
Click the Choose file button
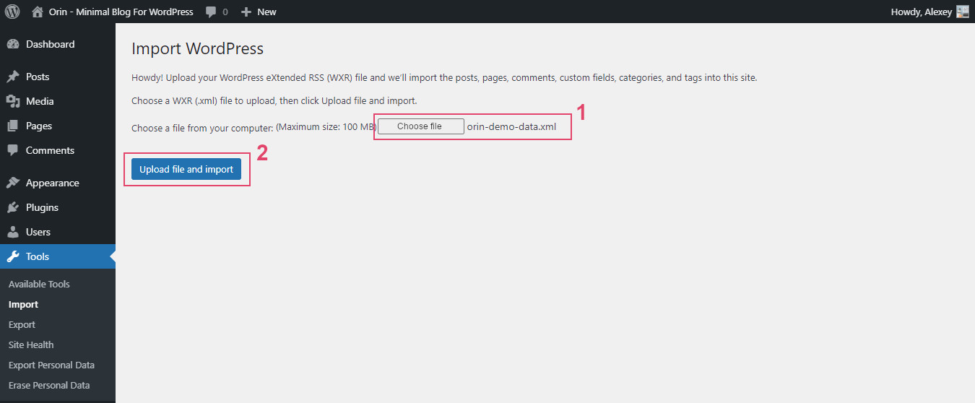[x=420, y=126]
